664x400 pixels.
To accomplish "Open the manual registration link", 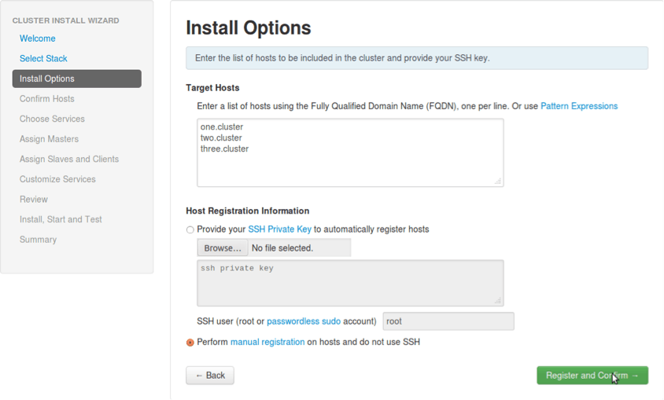I will pos(267,342).
